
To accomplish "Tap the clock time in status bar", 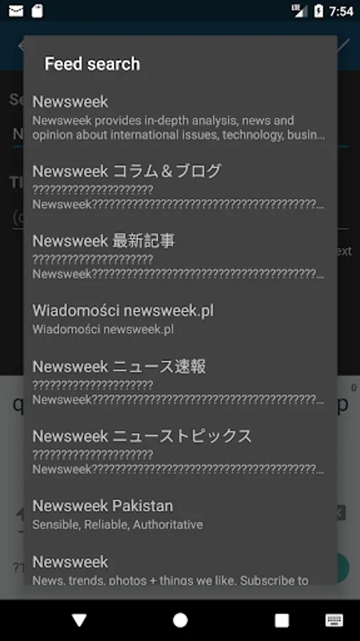I will coord(341,11).
